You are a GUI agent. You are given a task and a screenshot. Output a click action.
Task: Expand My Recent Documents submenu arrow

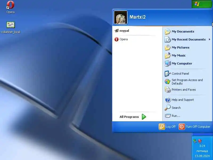(x=210, y=39)
